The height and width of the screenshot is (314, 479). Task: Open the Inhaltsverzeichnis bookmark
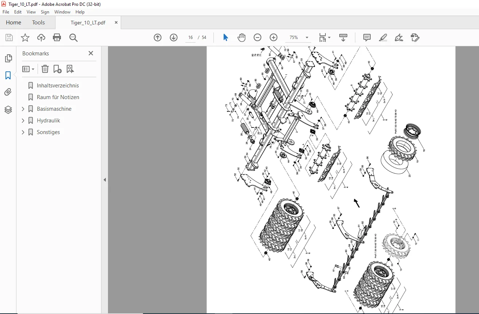58,86
